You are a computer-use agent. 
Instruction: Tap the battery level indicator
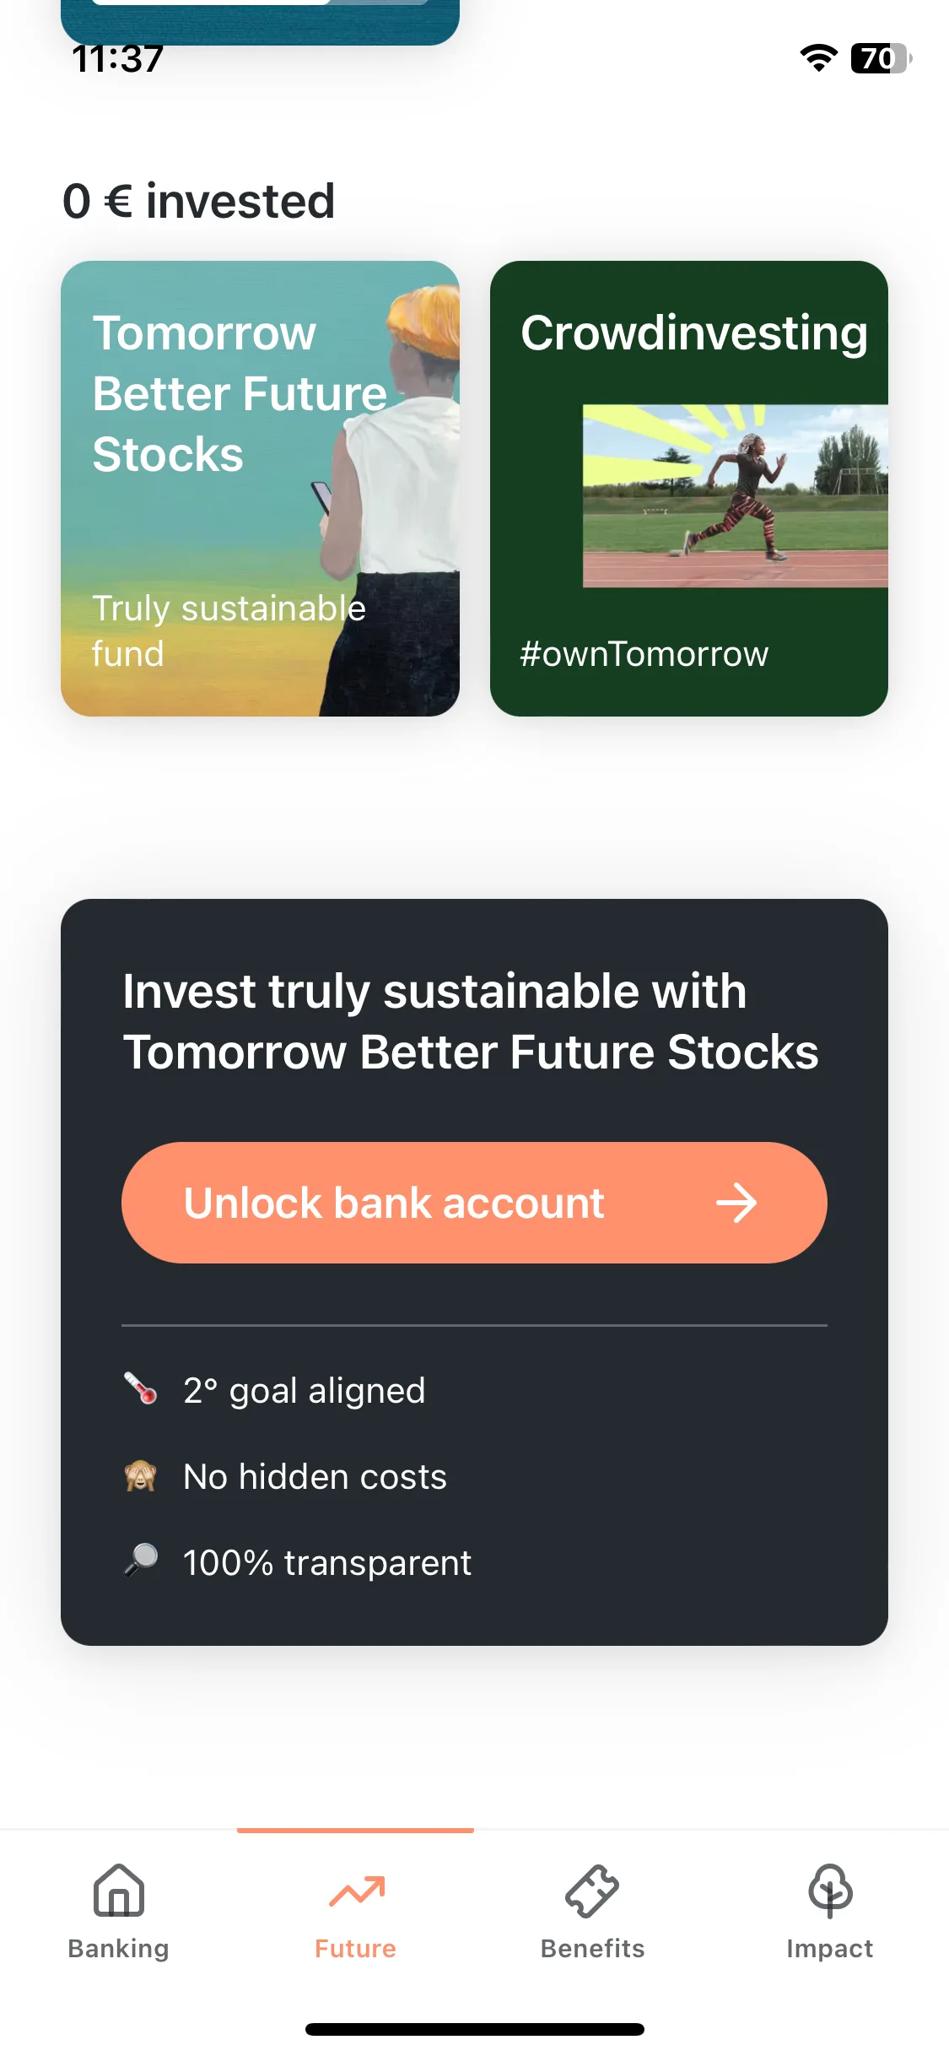[882, 58]
